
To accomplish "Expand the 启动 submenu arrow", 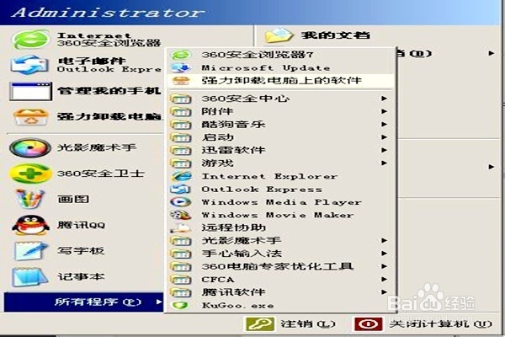I will (384, 137).
